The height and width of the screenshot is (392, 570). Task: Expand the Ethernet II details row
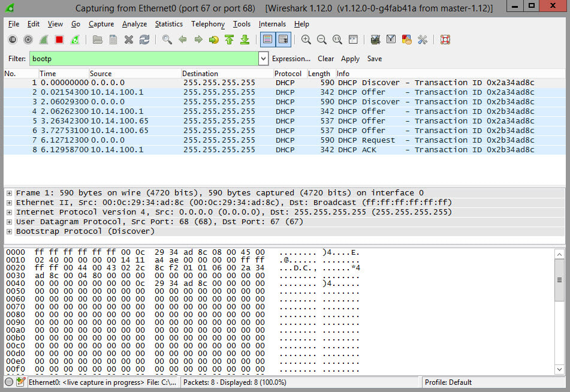10,203
